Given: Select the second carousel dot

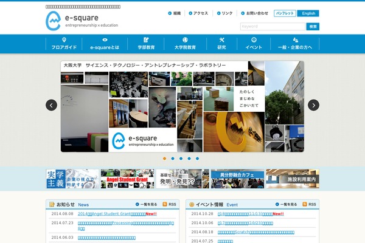Looking at the screenshot, I should (173, 159).
